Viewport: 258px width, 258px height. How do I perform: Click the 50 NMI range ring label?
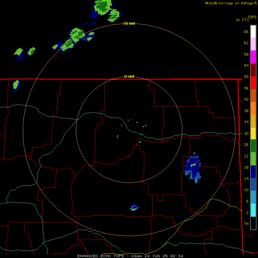(129, 77)
